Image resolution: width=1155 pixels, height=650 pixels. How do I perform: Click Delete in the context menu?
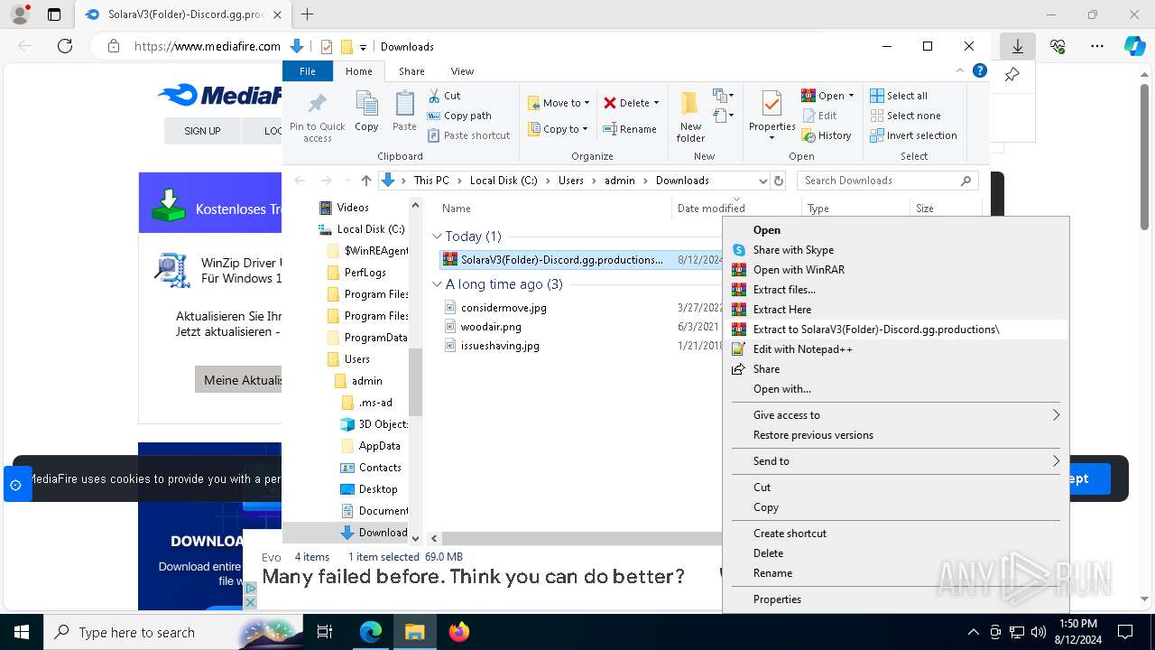[896, 553]
